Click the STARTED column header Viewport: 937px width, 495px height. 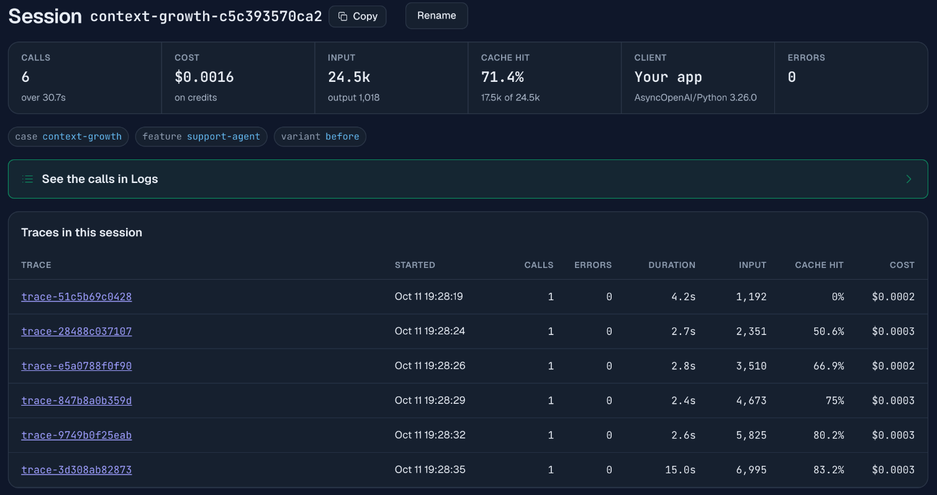[x=415, y=265]
